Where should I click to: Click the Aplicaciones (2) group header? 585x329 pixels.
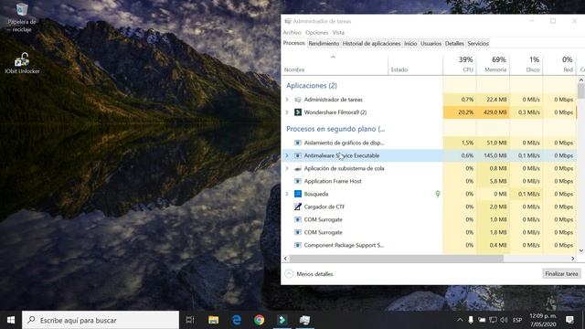[x=312, y=86]
